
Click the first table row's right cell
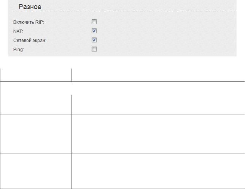coord(157,75)
